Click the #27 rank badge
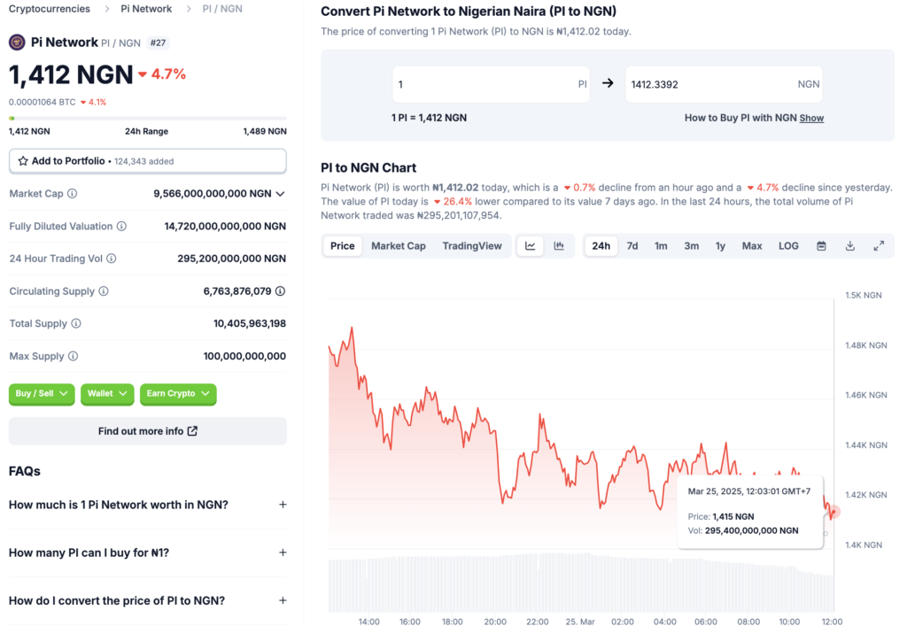The width and height of the screenshot is (907, 626). (158, 43)
